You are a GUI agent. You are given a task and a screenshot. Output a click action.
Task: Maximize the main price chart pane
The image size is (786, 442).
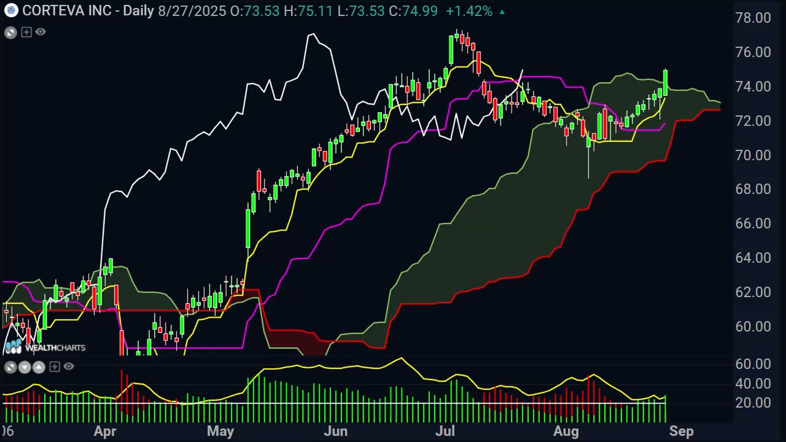11,32
